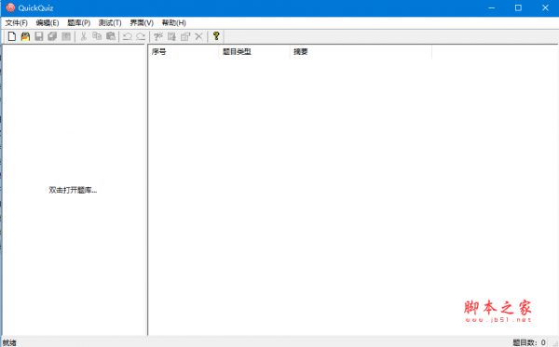Open Help with the yellow question mark
The image size is (559, 347).
pyautogui.click(x=216, y=36)
